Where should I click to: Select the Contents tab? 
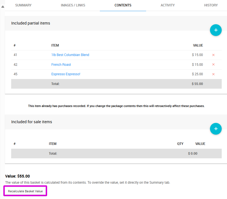pos(123,5)
